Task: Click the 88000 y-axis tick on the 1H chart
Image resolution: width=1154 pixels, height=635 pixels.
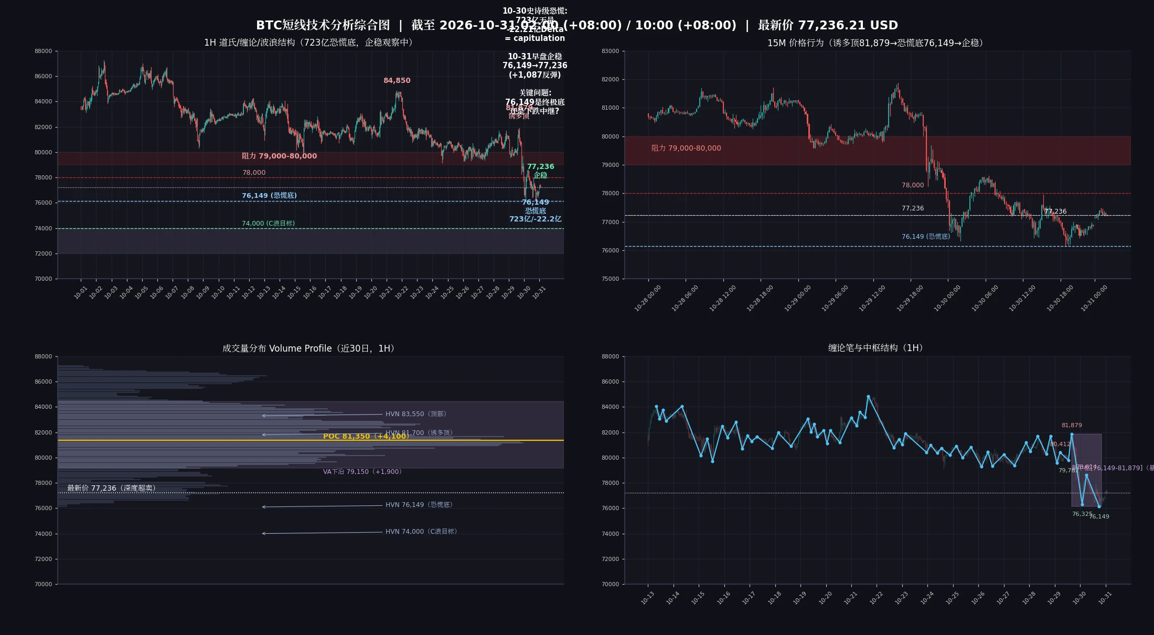Action: point(44,51)
